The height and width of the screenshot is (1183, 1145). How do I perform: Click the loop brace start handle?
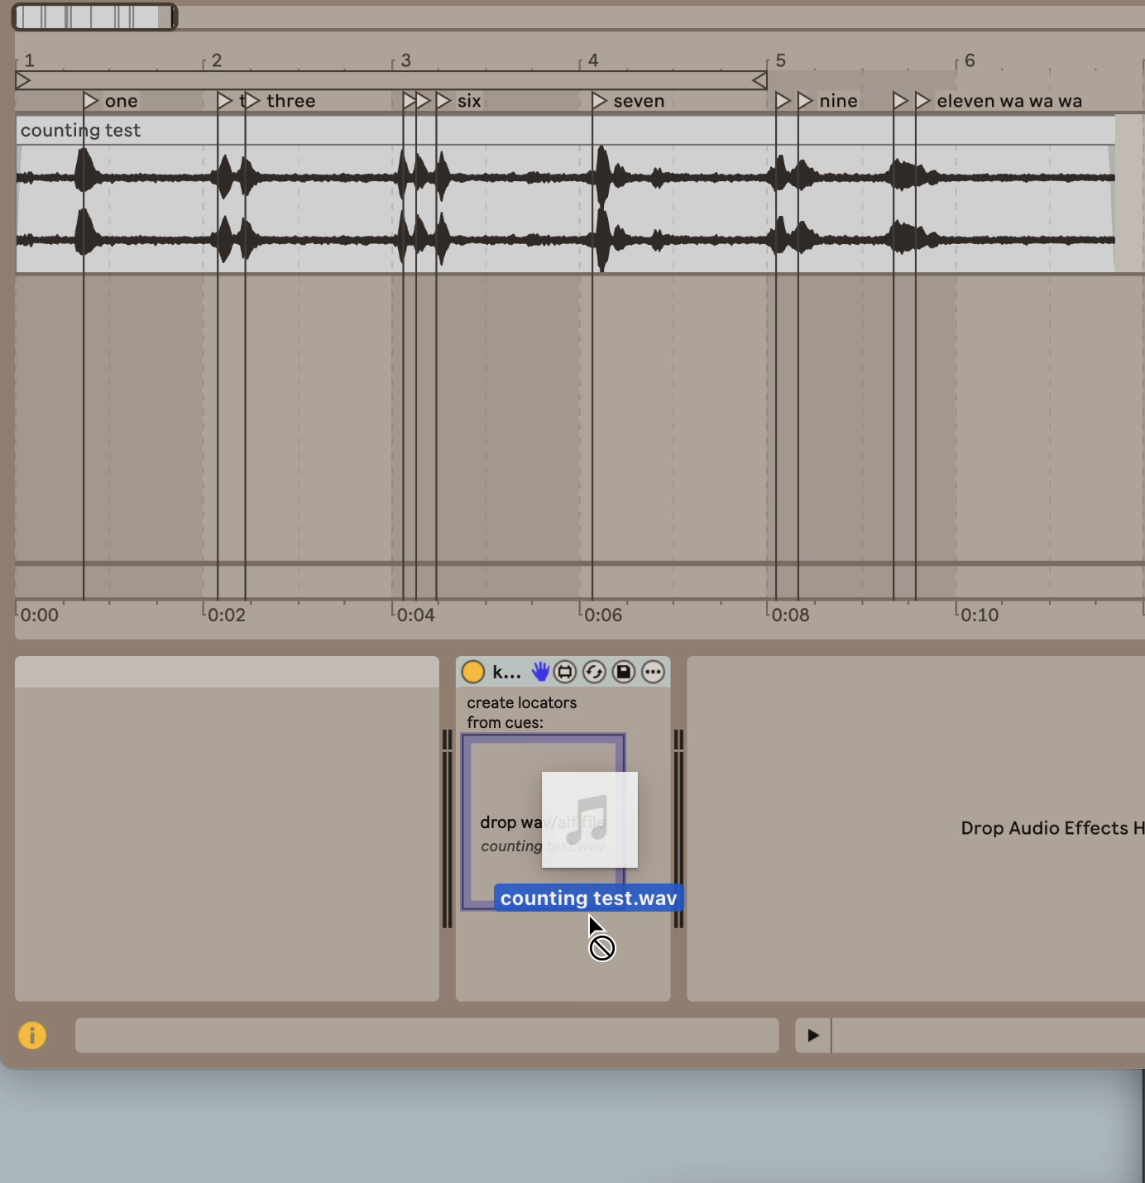23,80
